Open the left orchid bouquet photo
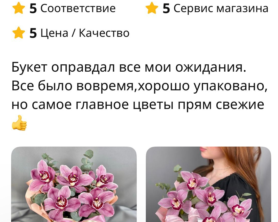The height and width of the screenshot is (222, 278). click(74, 184)
